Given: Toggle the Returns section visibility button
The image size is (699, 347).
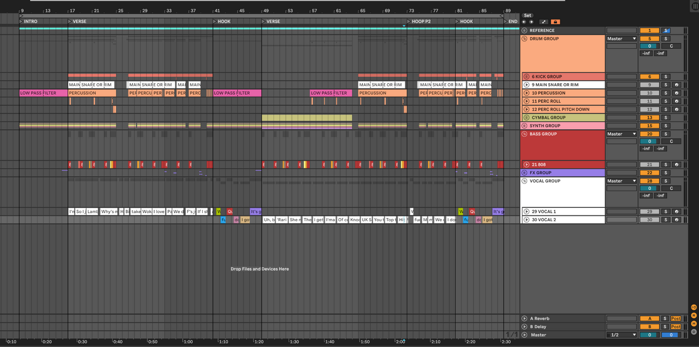Looking at the screenshot, I should click(x=693, y=315).
